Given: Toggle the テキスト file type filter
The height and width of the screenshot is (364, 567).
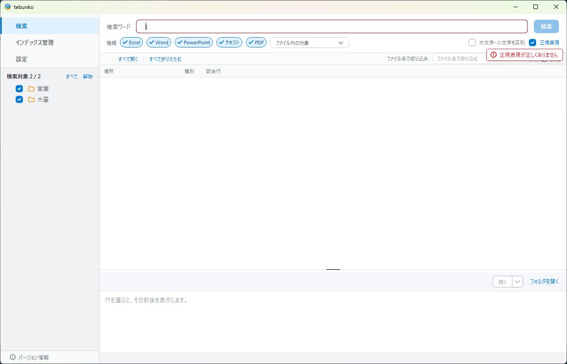Looking at the screenshot, I should (x=229, y=43).
